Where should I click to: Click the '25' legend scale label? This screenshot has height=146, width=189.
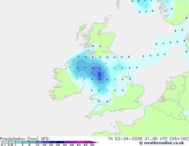[x=58, y=145]
